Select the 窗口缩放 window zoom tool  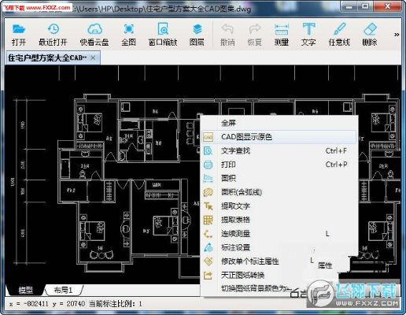(163, 35)
